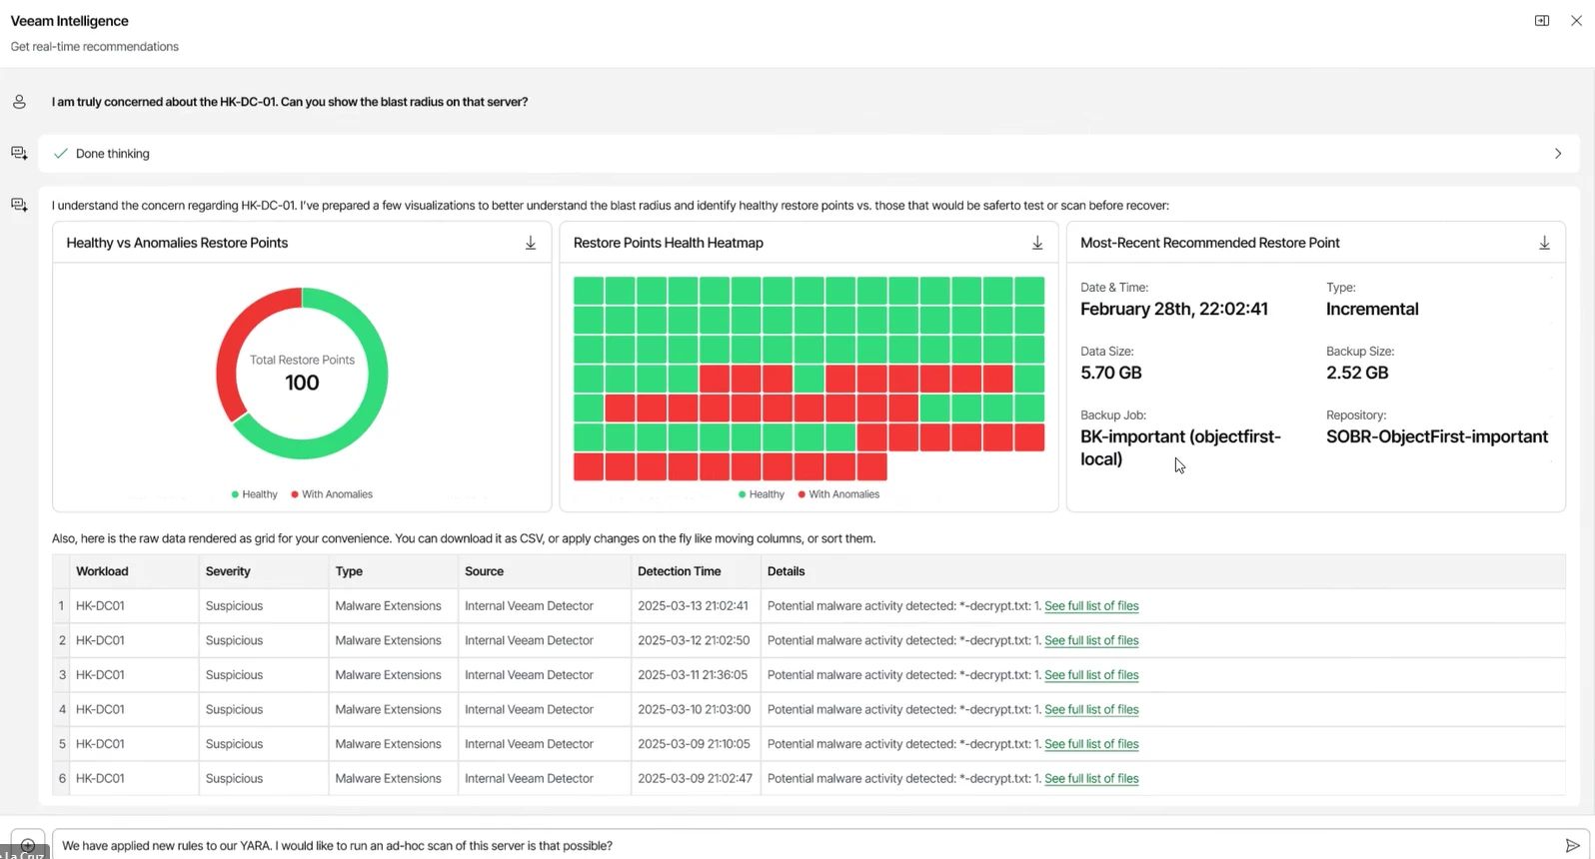This screenshot has width=1595, height=859.
Task: Open See full list of files in row 1
Action: pyautogui.click(x=1091, y=606)
